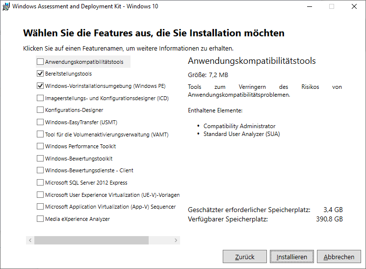Click the left arrow of horizontal scrollbar
The width and height of the screenshot is (366, 269).
tap(30, 240)
